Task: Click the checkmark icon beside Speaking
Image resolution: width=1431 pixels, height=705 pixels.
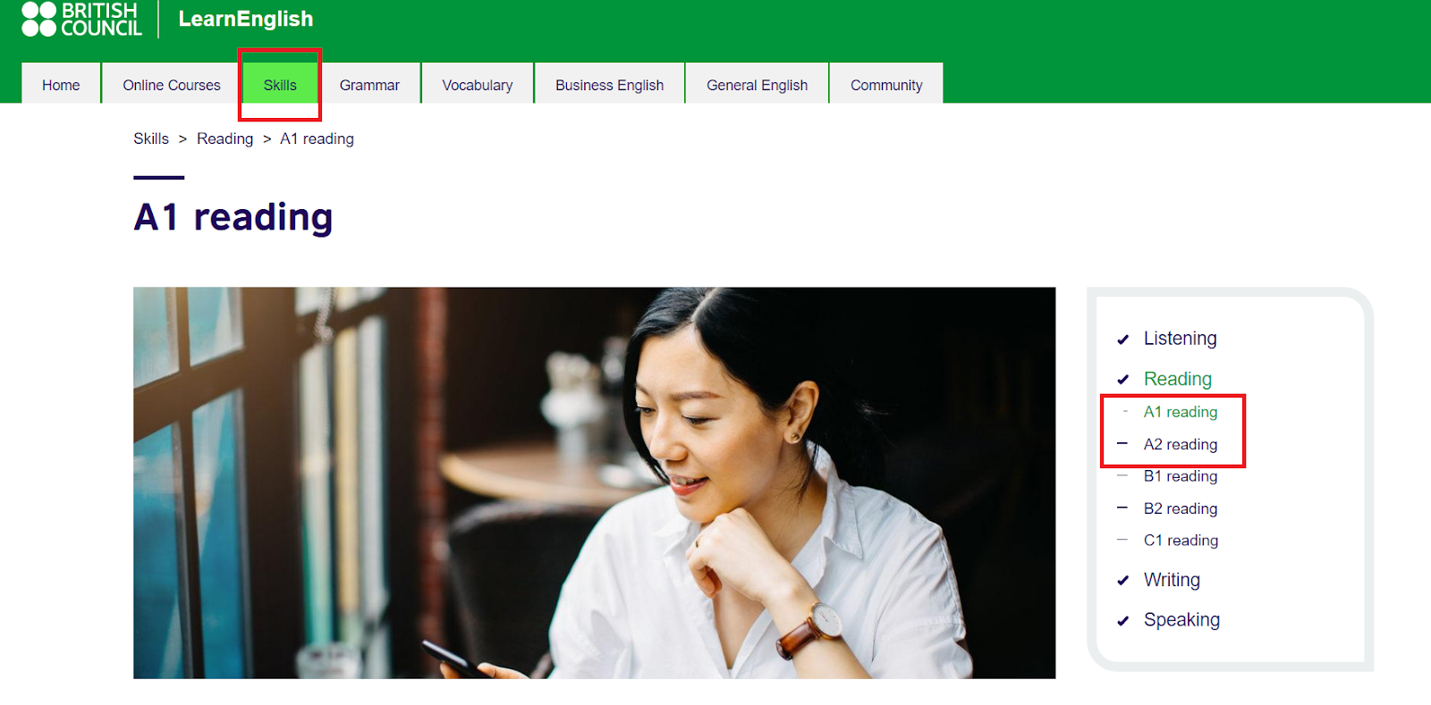Action: tap(1122, 621)
